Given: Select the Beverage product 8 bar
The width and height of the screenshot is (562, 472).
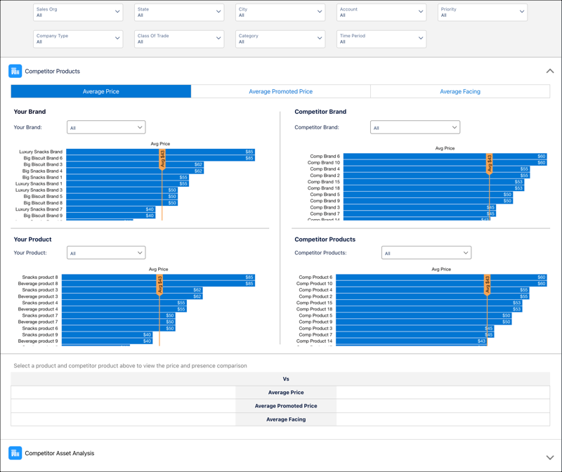Looking at the screenshot, I should 159,284.
